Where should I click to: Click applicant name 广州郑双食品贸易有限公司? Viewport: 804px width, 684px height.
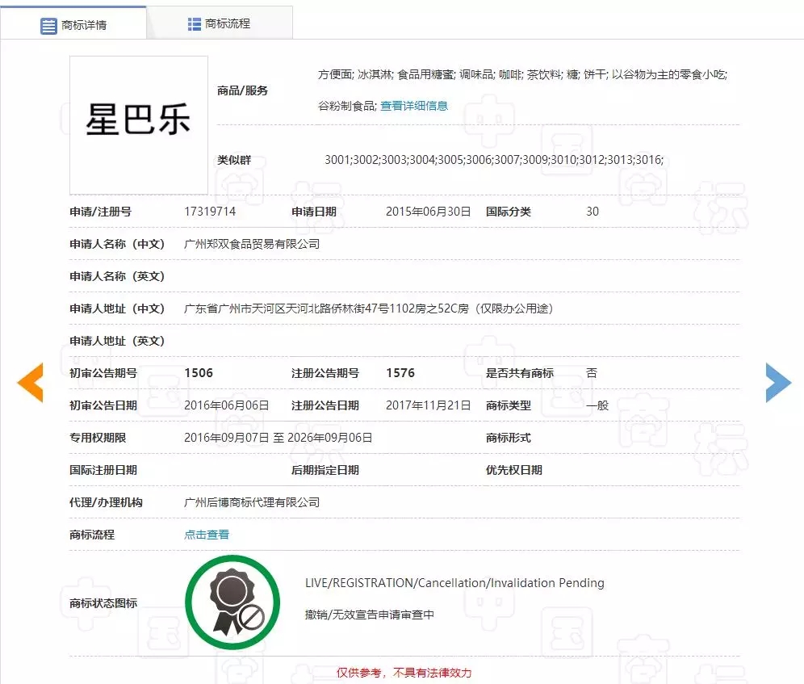coord(252,244)
